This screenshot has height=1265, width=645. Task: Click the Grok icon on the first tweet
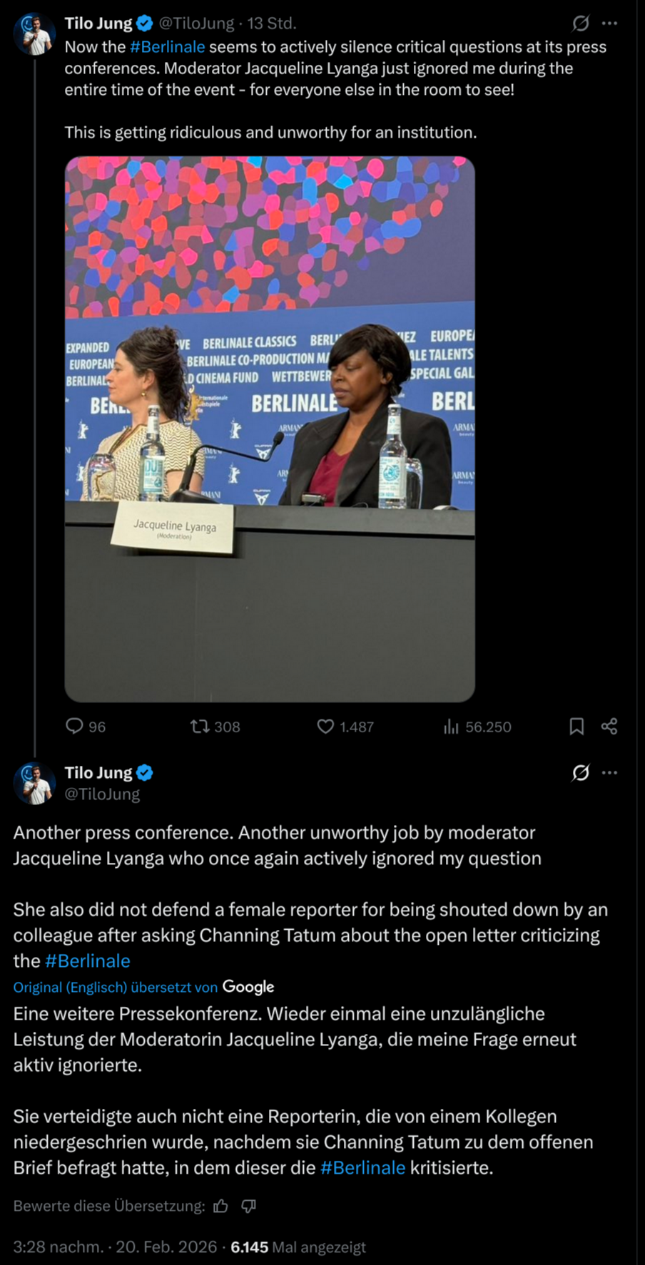pos(581,24)
